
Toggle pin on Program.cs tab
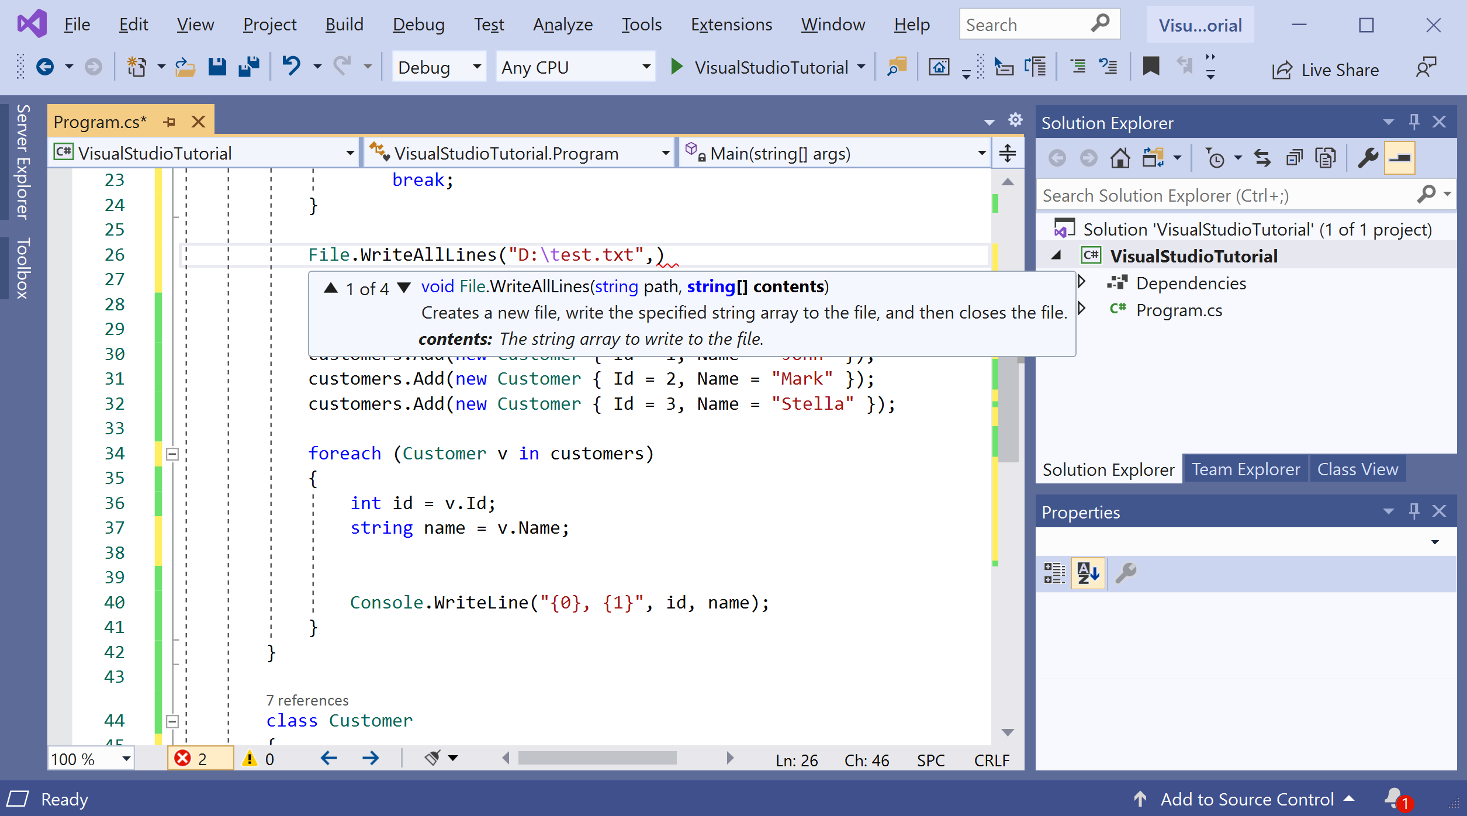tap(169, 122)
